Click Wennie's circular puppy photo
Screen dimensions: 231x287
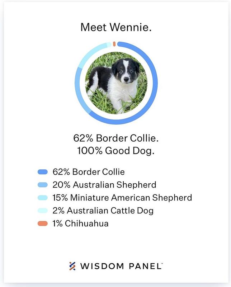[x=116, y=83]
